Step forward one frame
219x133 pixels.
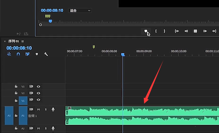pyautogui.click(x=205, y=31)
